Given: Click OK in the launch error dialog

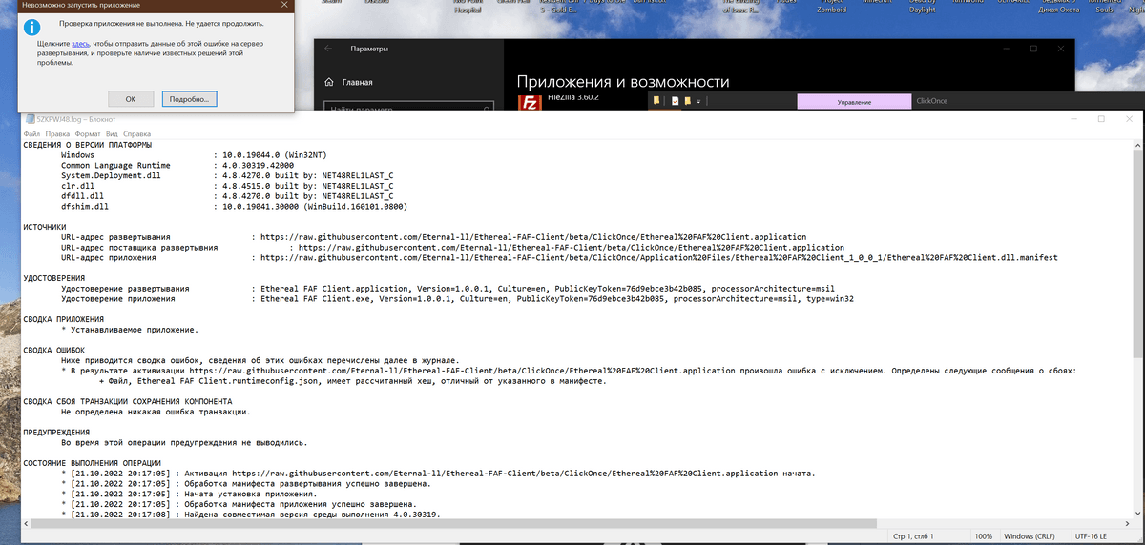Looking at the screenshot, I should pyautogui.click(x=132, y=99).
